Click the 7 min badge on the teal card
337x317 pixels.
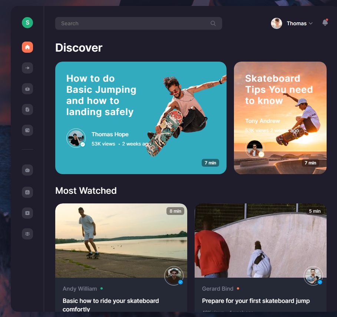[210, 163]
